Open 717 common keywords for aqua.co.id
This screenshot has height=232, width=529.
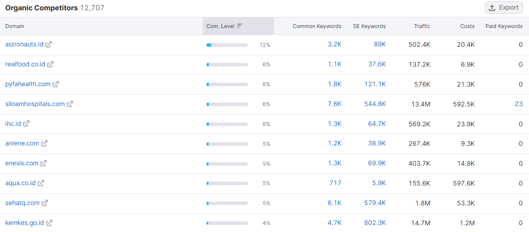[x=335, y=183]
